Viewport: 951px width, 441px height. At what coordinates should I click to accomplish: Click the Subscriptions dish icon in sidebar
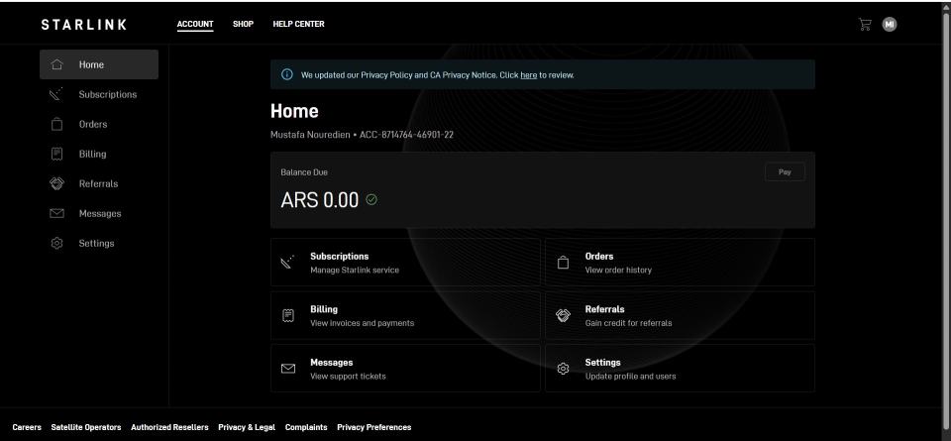coord(57,94)
